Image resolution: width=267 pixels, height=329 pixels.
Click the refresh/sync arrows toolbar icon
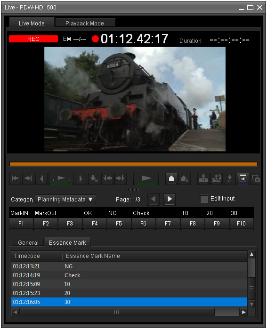pos(217,178)
